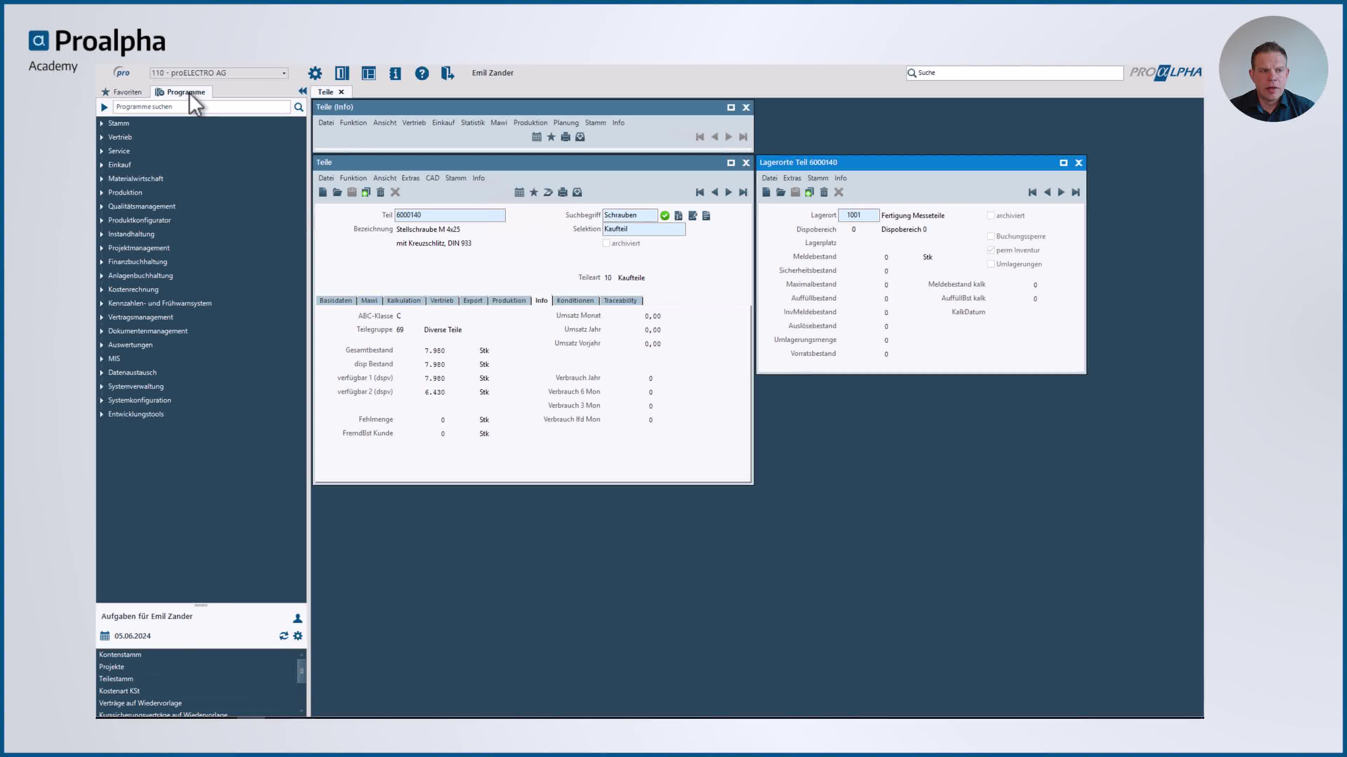The width and height of the screenshot is (1347, 757).
Task: Jump to first record in Teile window
Action: click(700, 192)
